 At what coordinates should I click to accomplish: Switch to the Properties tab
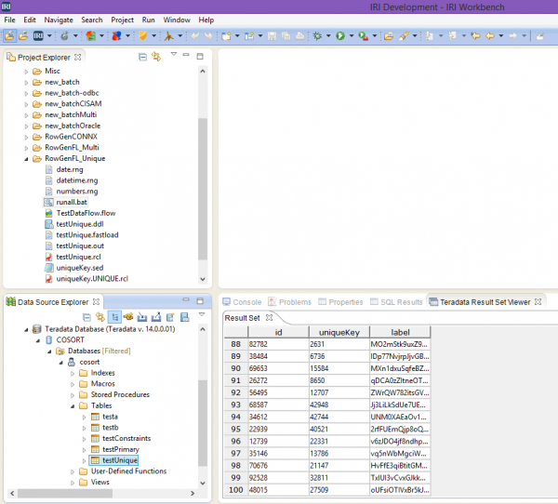pos(340,302)
